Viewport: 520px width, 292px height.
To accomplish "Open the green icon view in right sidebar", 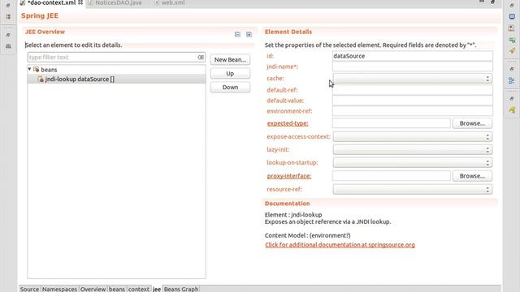I will coord(512,41).
